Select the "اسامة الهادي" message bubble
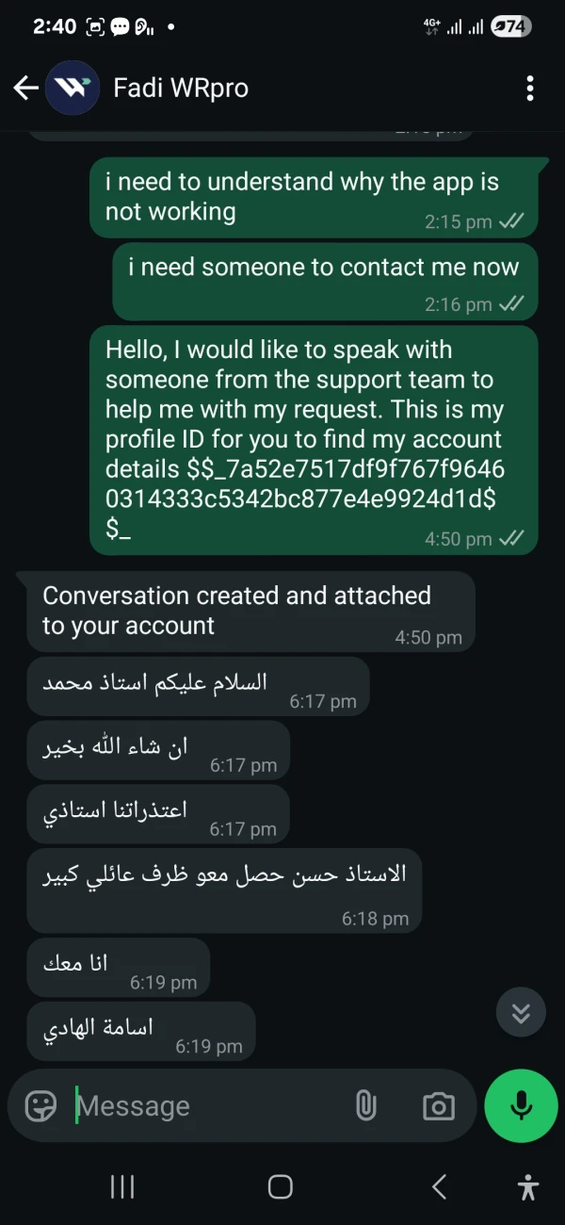This screenshot has width=565, height=1225. pos(140,1029)
